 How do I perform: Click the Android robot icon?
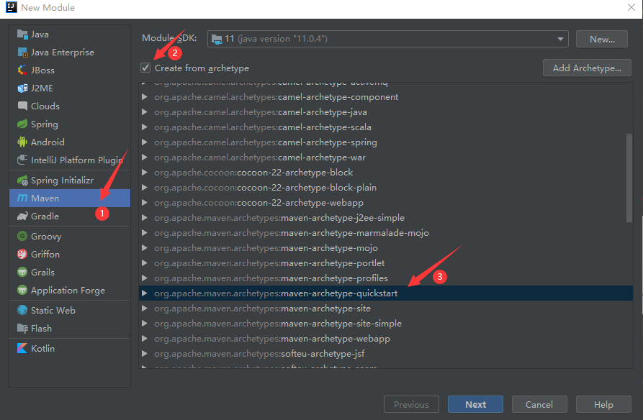(x=22, y=142)
